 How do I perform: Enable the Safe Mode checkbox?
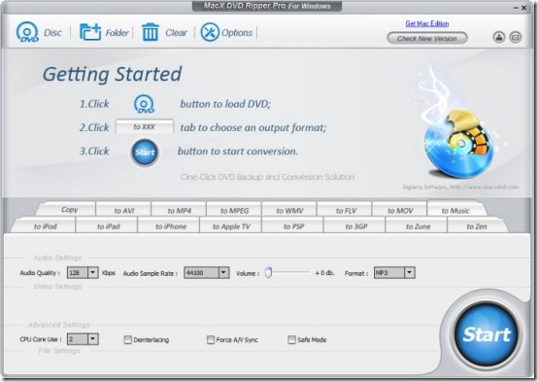coord(291,340)
